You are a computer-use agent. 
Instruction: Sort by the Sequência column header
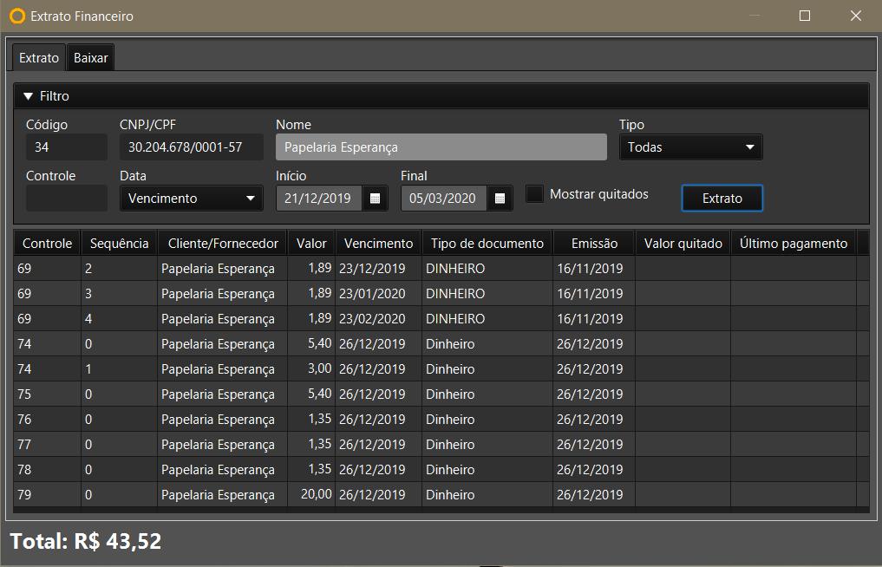coord(120,244)
